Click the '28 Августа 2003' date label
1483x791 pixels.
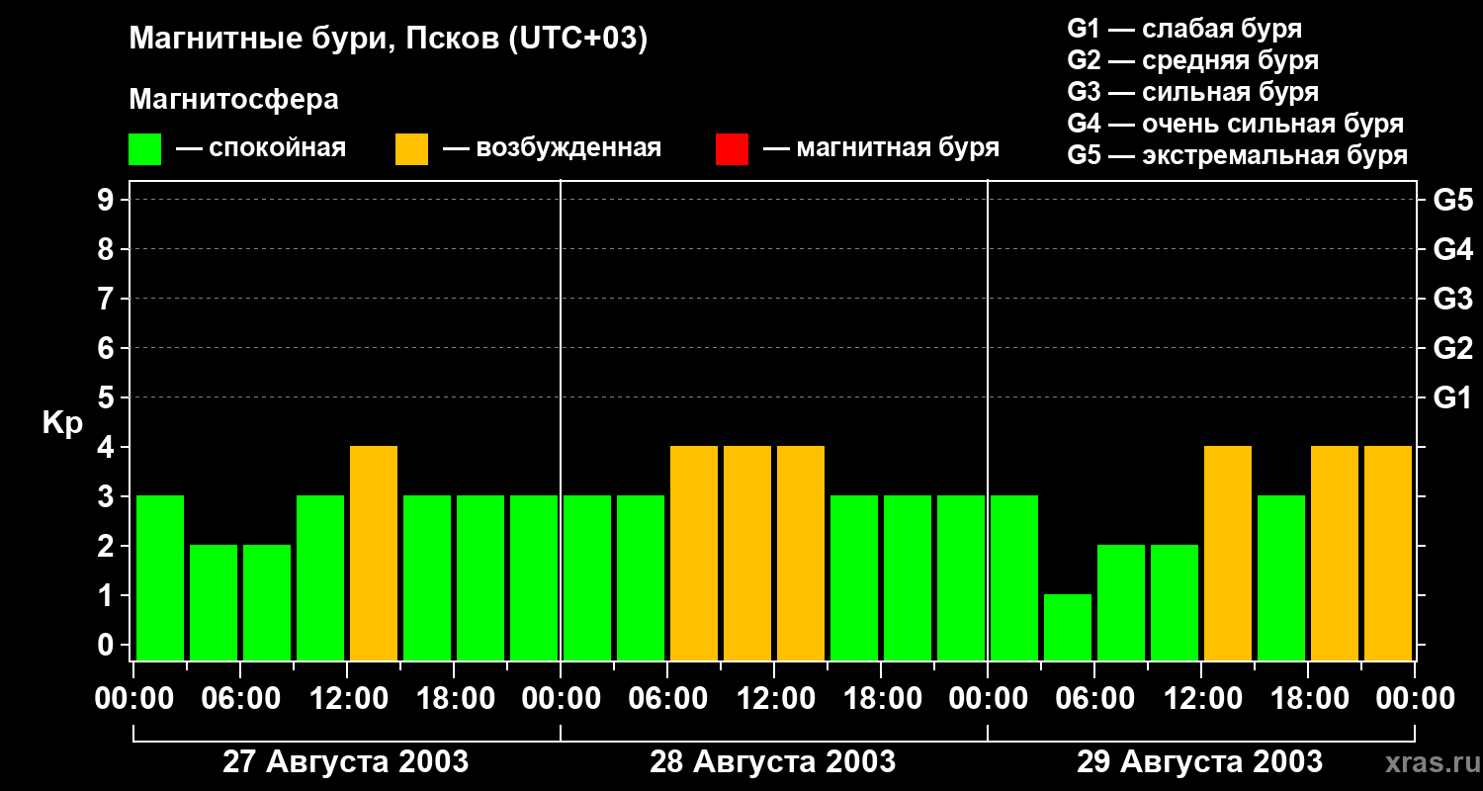[773, 761]
